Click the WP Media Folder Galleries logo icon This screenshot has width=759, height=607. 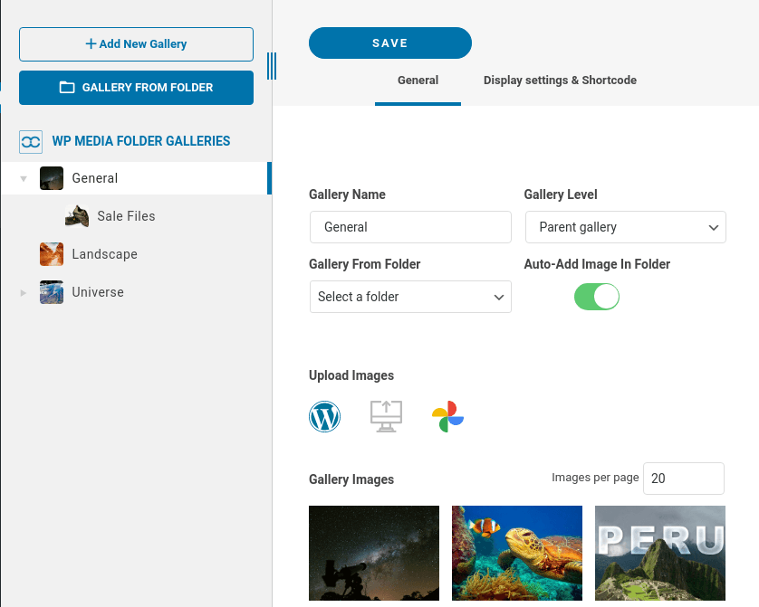[x=31, y=141]
